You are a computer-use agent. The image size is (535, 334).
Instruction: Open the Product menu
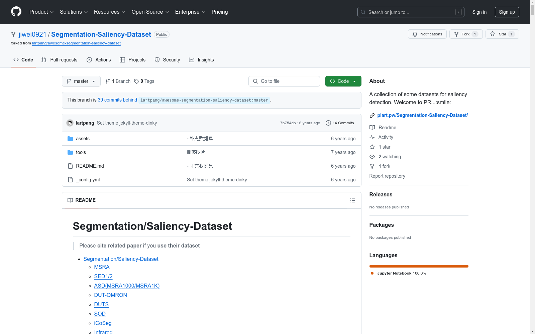41,12
